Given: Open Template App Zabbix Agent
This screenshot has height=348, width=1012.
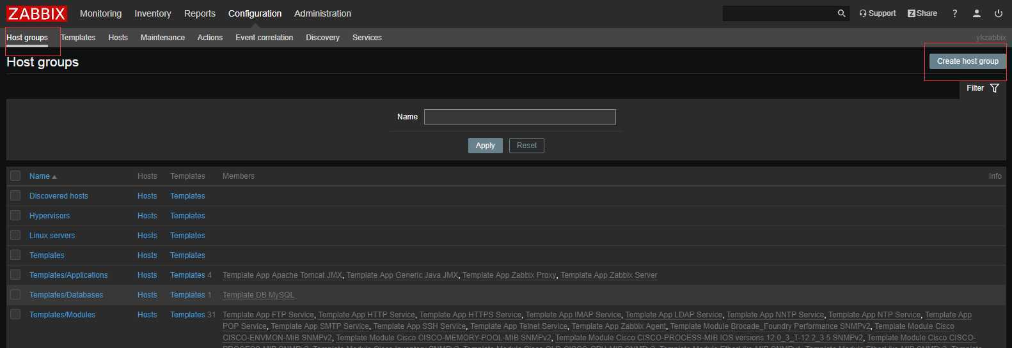Looking at the screenshot, I should click(x=619, y=326).
